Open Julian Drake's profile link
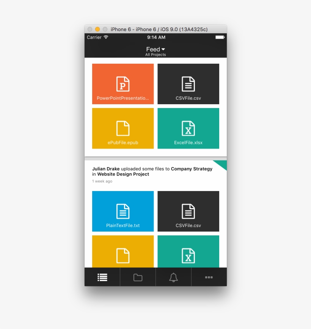The height and width of the screenshot is (329, 311). coord(106,169)
